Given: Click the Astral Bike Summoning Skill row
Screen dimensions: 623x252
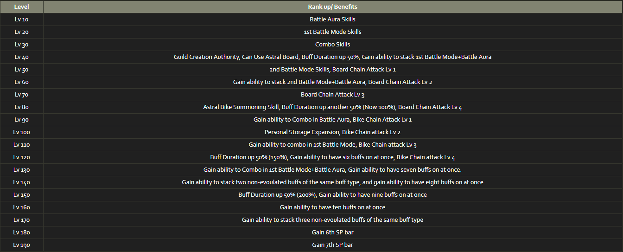Looking at the screenshot, I should [332, 107].
